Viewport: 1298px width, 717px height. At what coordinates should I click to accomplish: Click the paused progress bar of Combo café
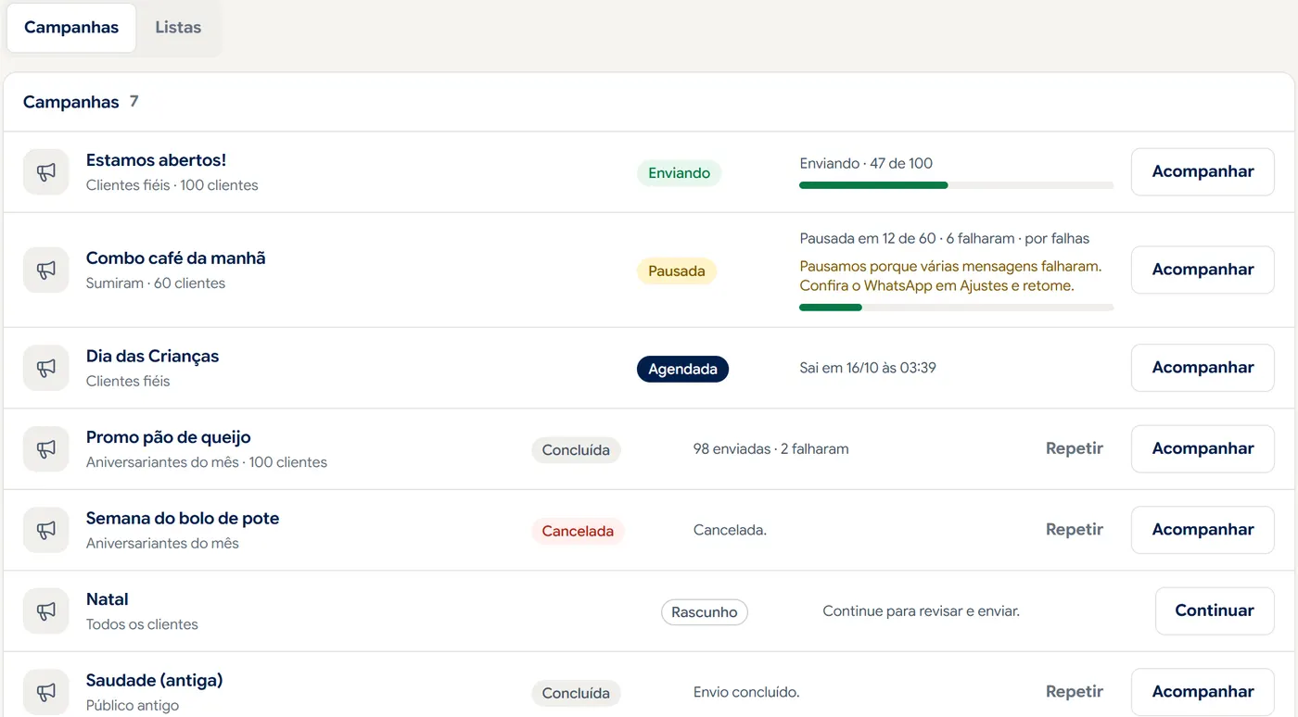tap(956, 308)
